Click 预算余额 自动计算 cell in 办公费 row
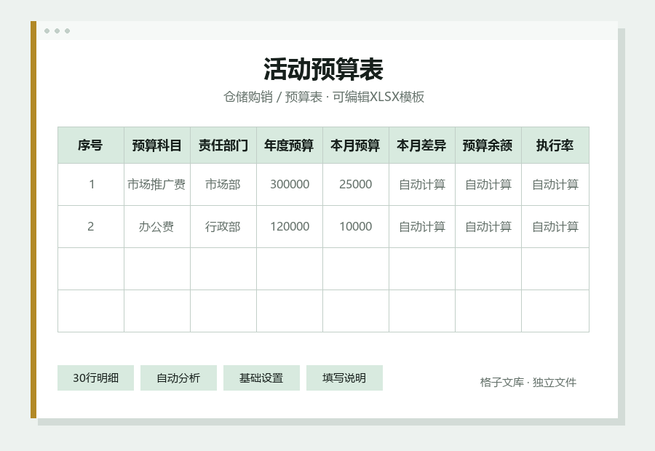 (x=488, y=227)
